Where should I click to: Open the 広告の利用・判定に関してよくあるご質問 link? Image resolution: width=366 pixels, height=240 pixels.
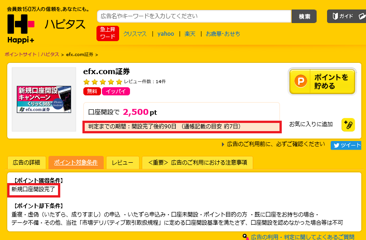pos(303,237)
